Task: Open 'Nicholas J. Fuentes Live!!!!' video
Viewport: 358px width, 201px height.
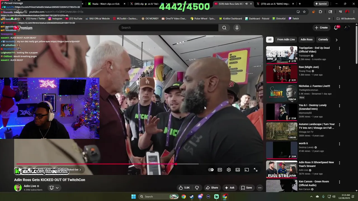Action: pos(282,93)
